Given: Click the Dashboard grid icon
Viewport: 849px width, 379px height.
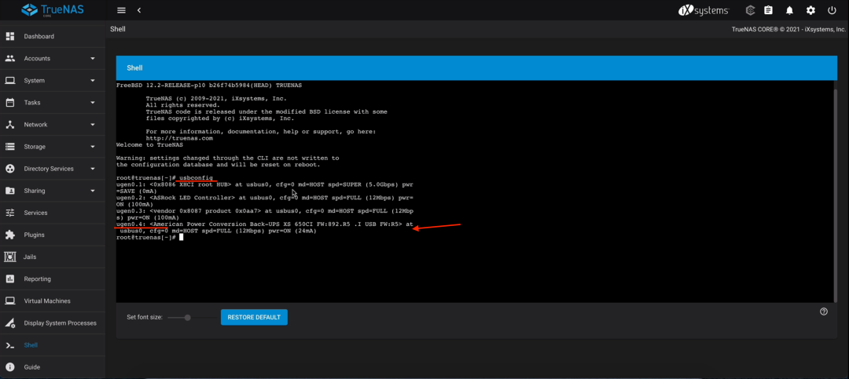Looking at the screenshot, I should (9, 36).
